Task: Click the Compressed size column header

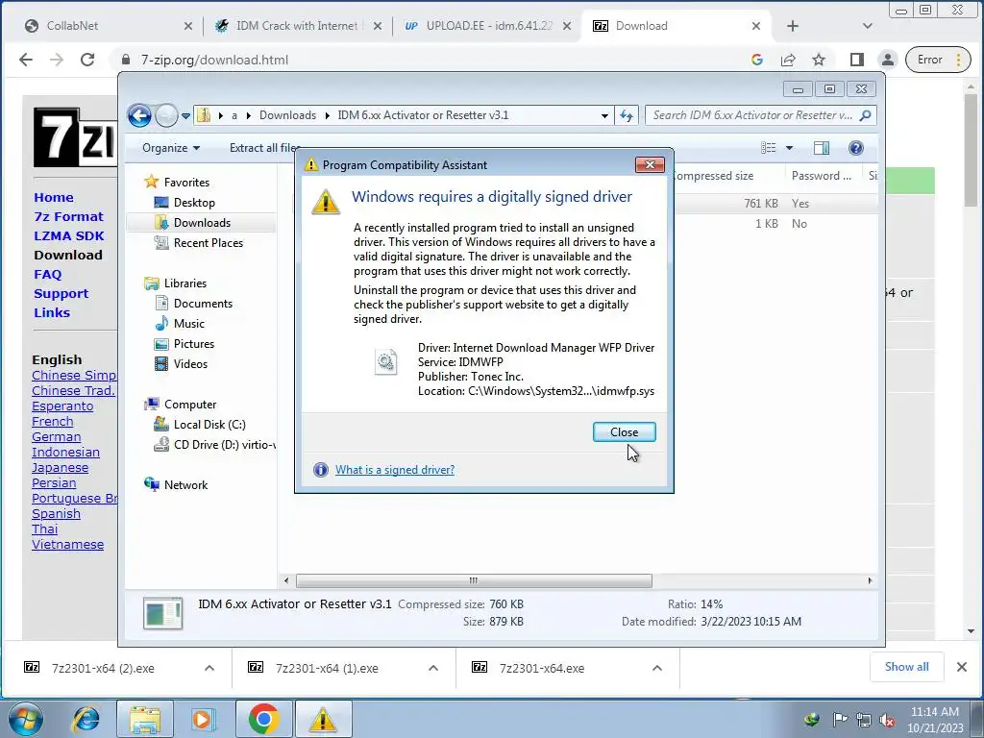Action: pyautogui.click(x=714, y=176)
